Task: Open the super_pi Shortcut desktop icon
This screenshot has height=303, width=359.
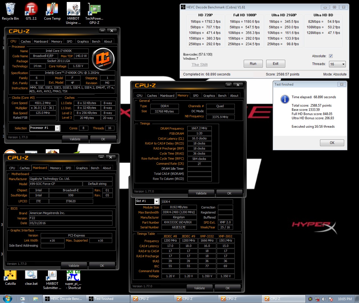Action: pyautogui.click(x=73, y=280)
